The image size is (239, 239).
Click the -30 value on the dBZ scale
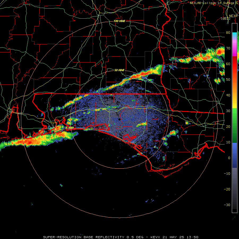(x=227, y=205)
